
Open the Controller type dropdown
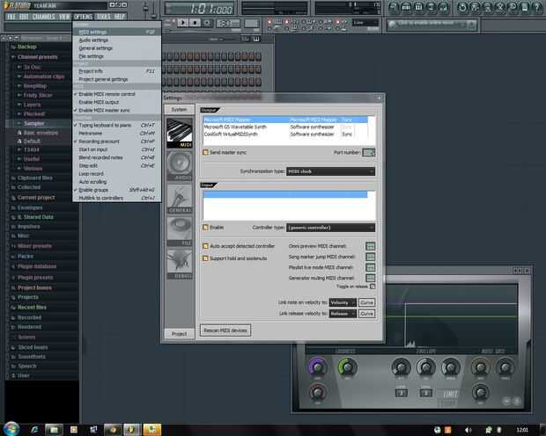tap(330, 228)
